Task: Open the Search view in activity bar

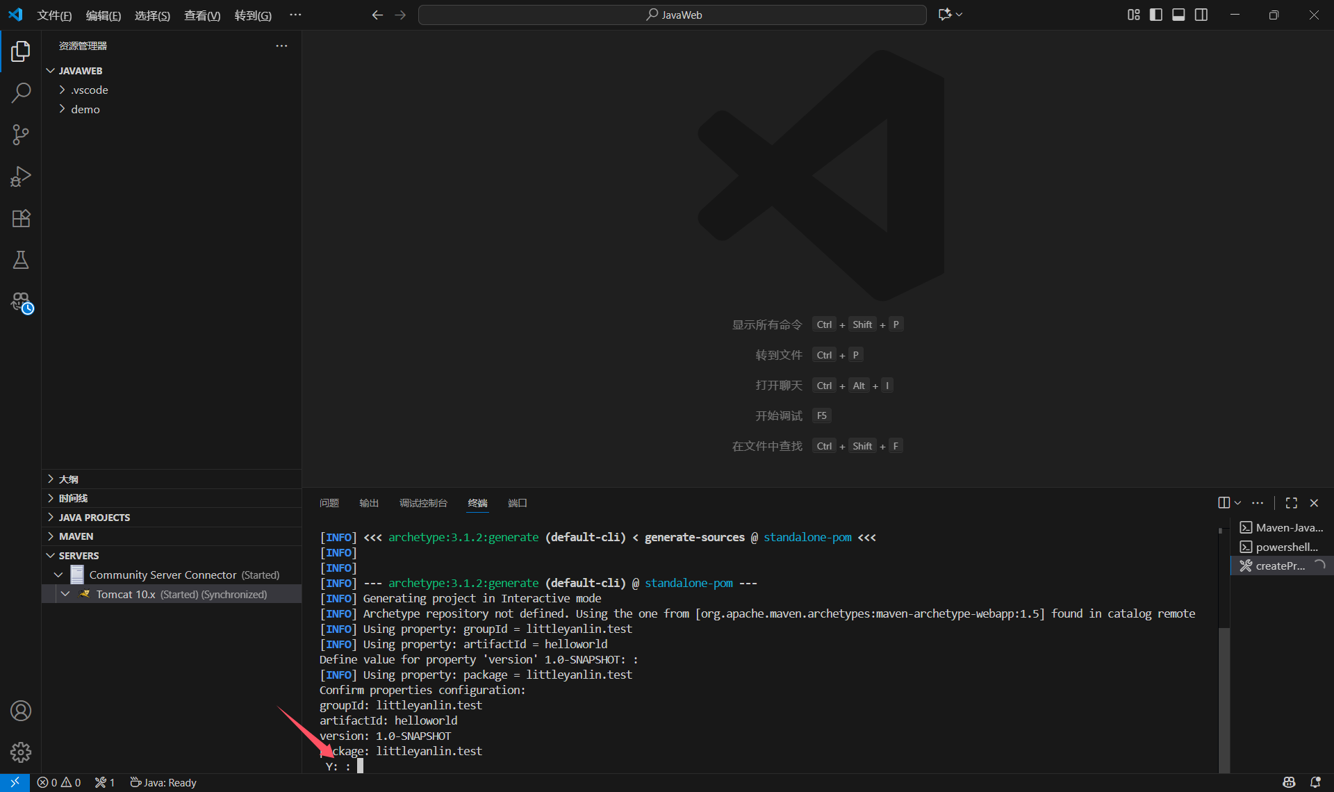Action: (x=21, y=92)
